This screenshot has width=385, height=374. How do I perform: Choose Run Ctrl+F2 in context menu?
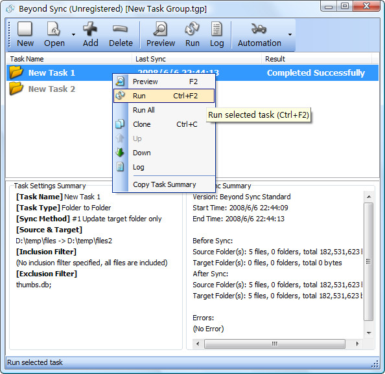(164, 96)
